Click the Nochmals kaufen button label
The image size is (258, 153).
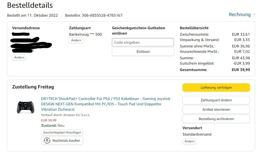pos(66,140)
